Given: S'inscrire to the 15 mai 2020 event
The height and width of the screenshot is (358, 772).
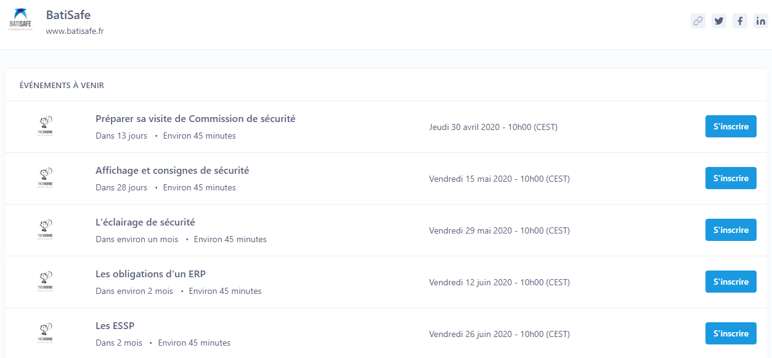Looking at the screenshot, I should (731, 178).
